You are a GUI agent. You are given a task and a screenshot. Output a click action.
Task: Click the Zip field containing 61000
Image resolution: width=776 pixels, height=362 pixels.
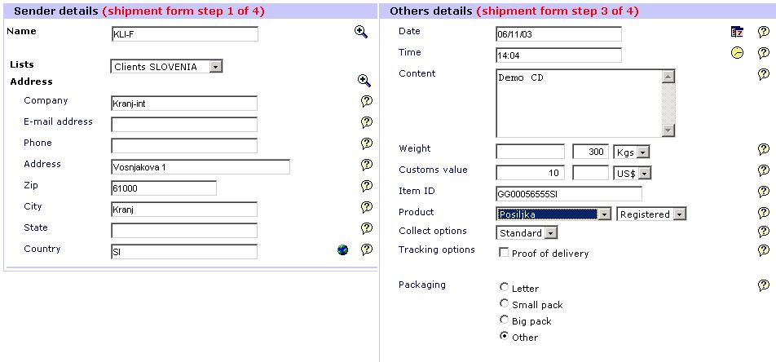coord(164,188)
